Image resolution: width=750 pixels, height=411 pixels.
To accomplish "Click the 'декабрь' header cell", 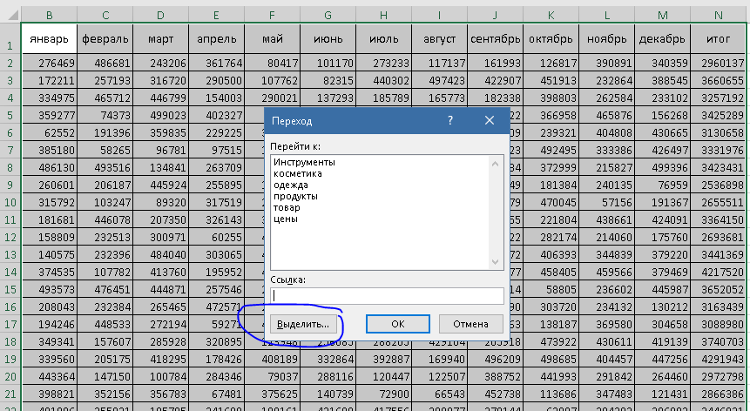I will pyautogui.click(x=661, y=40).
